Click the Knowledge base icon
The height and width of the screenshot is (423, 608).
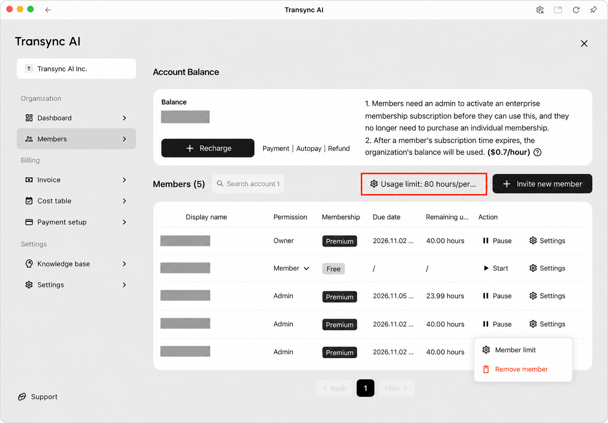point(29,264)
